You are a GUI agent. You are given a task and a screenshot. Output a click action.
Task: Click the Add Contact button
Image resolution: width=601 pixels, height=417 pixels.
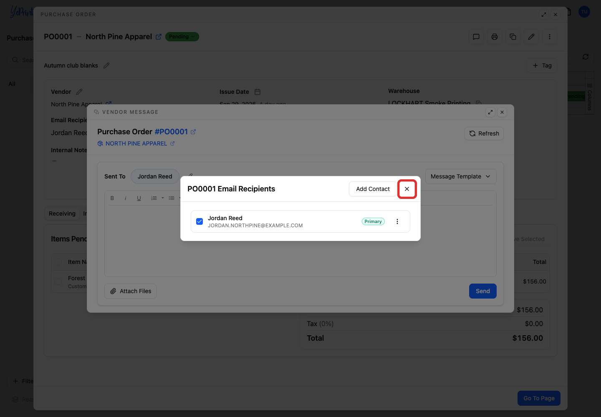pyautogui.click(x=373, y=189)
